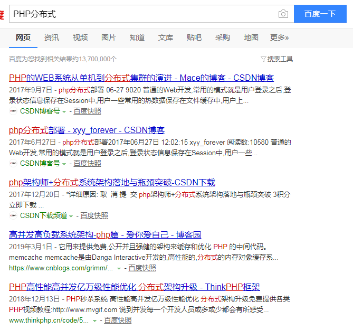Image resolution: width=353 pixels, height=330 pixels.
Task: Click the CSDN下载频道 source link
Action: pyautogui.click(x=43, y=215)
